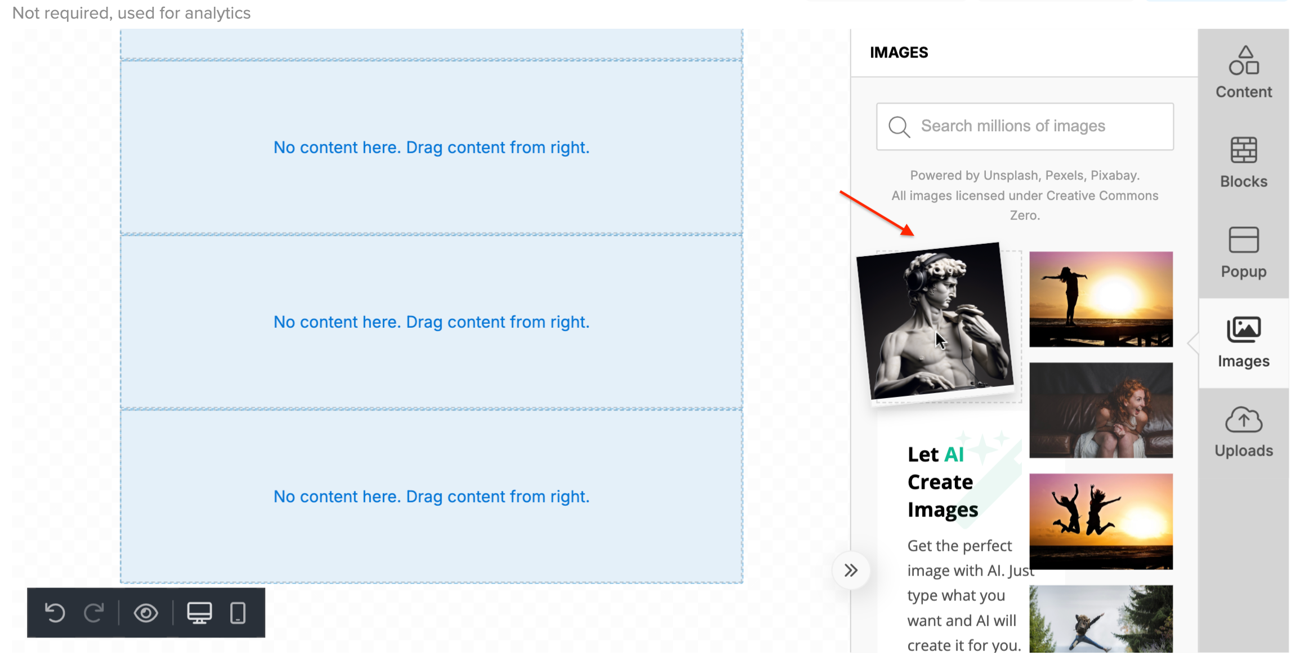Toggle the eye preview icon
This screenshot has width=1304, height=664.
pos(146,613)
